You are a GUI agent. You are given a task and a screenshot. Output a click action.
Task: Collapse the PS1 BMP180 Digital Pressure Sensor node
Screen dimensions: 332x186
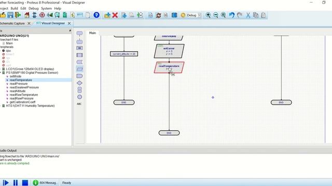[1, 72]
